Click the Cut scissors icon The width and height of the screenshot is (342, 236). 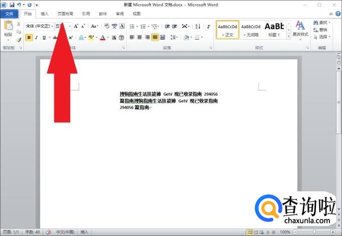19,24
